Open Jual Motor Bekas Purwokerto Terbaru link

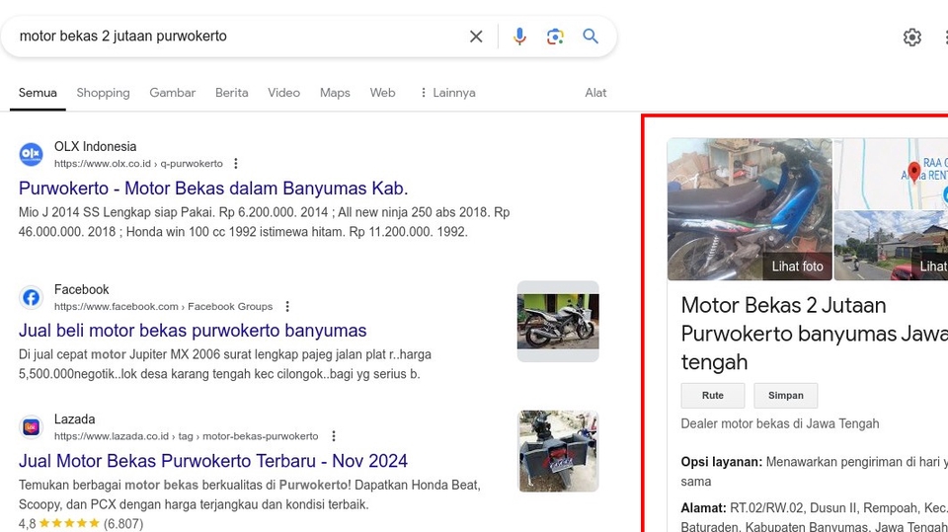pos(213,461)
